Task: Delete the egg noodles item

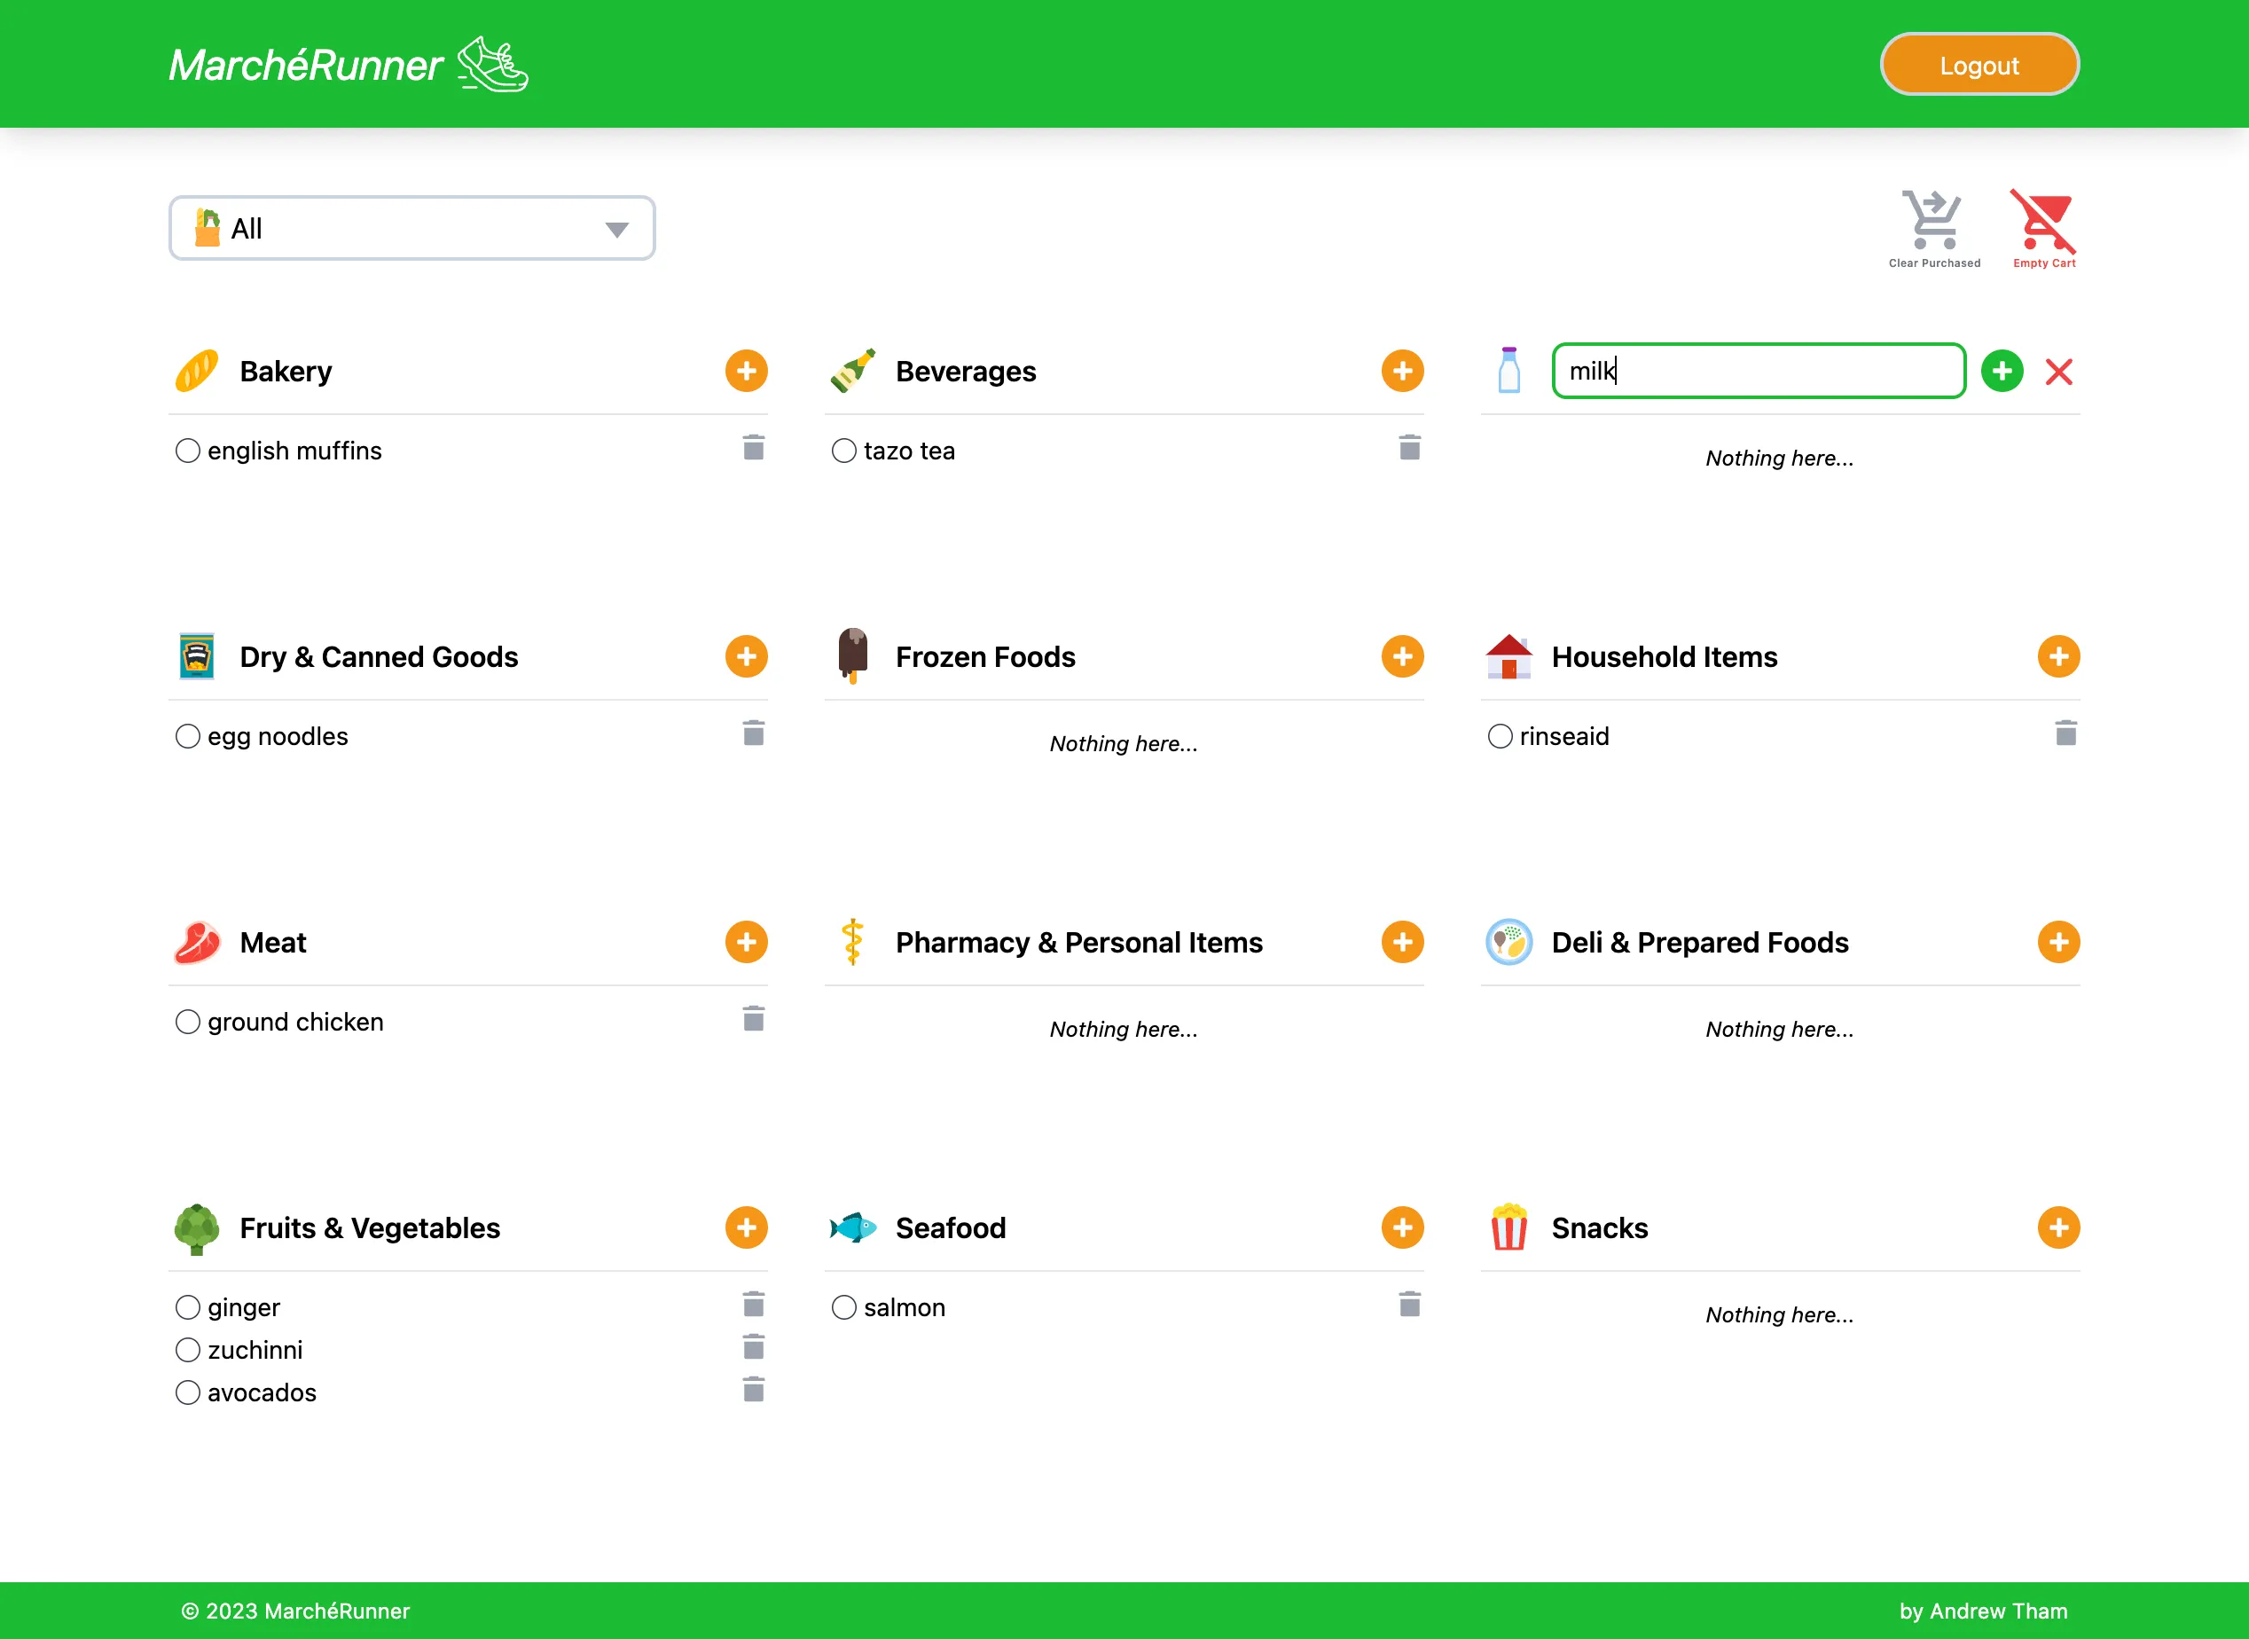Action: [755, 733]
